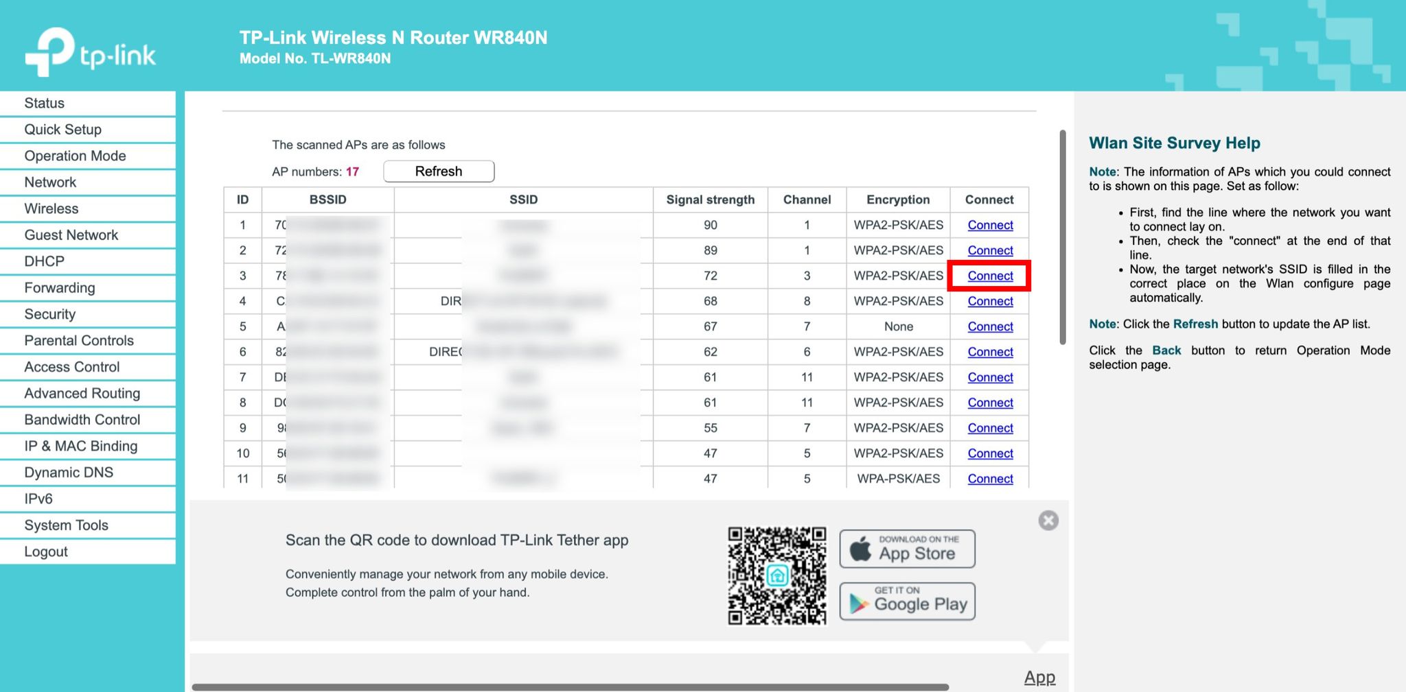This screenshot has width=1406, height=692.
Task: Connect to the unencrypted AP in row 5
Action: click(x=990, y=326)
